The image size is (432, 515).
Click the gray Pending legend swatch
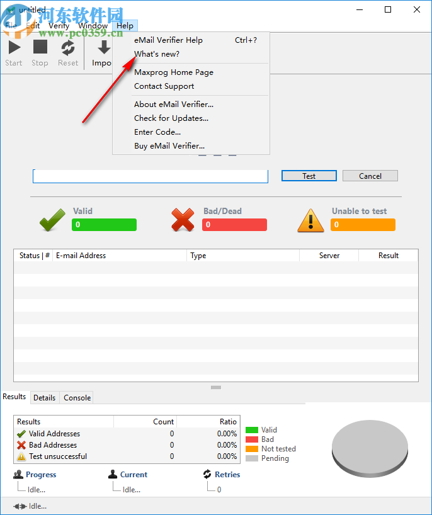252,458
